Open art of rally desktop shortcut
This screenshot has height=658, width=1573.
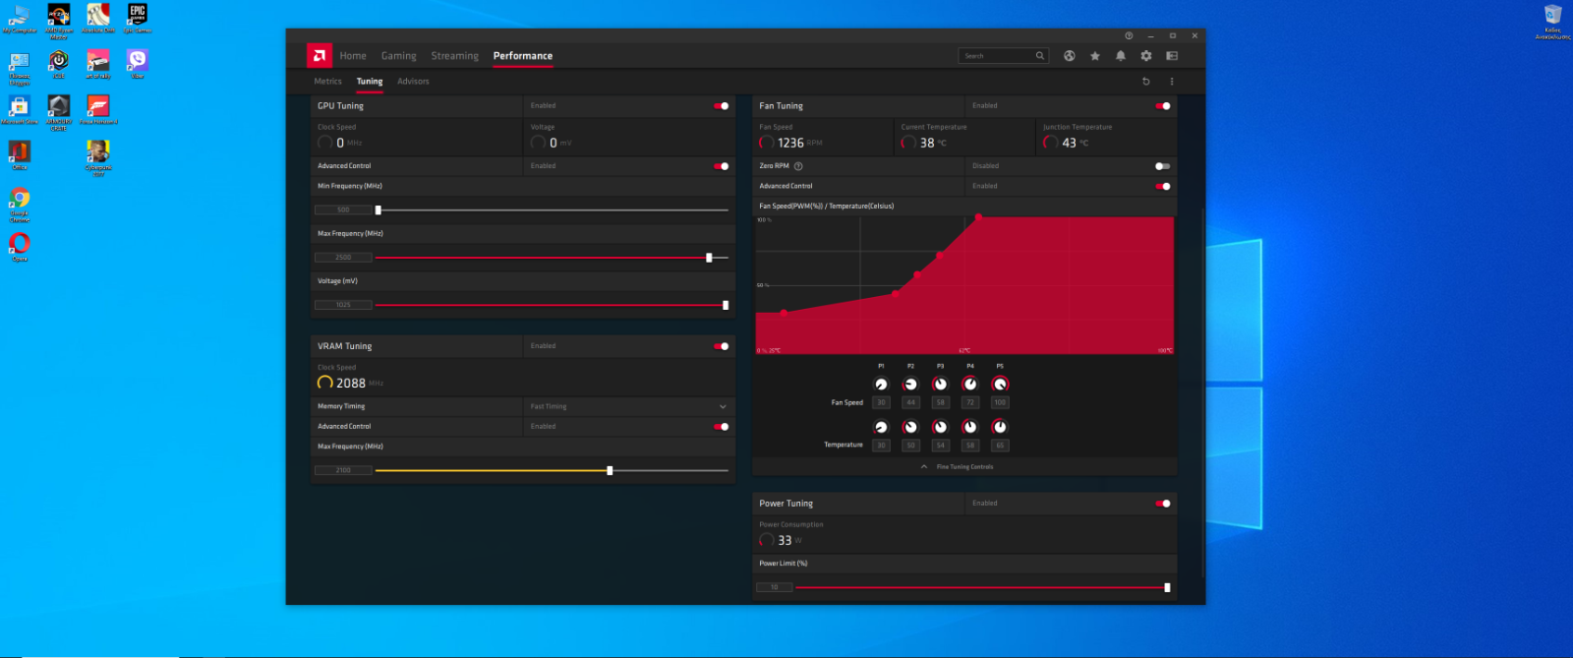[x=98, y=64]
